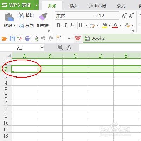Image resolution: width=141 pixels, height=141 pixels.
Task: Save the workbook with floppy icon
Action: pyautogui.click(x=12, y=38)
